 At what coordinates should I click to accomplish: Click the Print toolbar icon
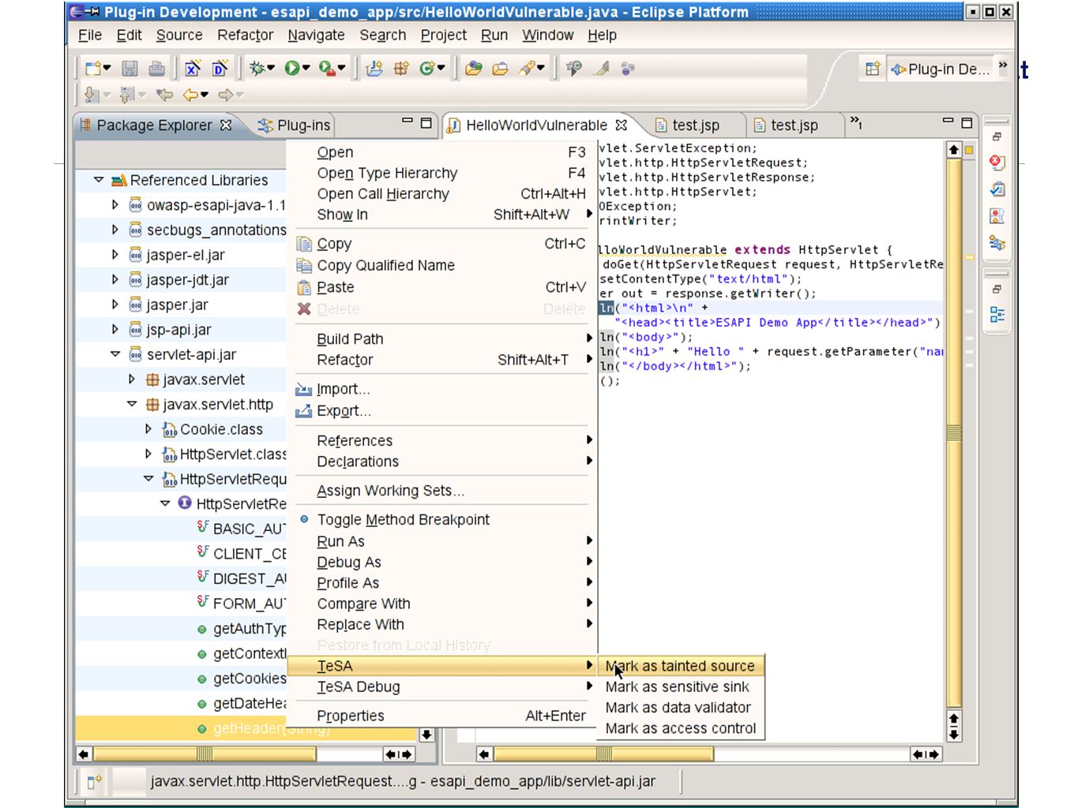[156, 69]
